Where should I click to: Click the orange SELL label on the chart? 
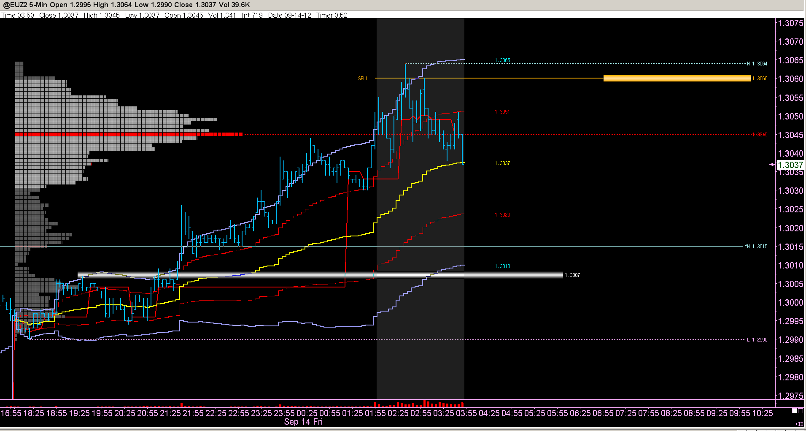[363, 79]
